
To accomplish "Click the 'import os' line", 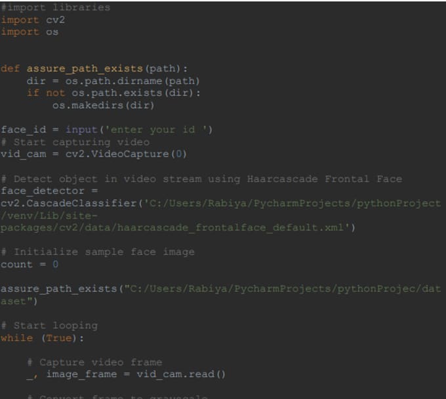I will click(x=30, y=32).
